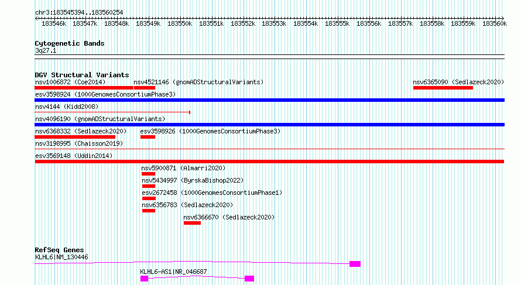Click the nsv1006872 (Coe2014) variant bar

[x=84, y=88]
